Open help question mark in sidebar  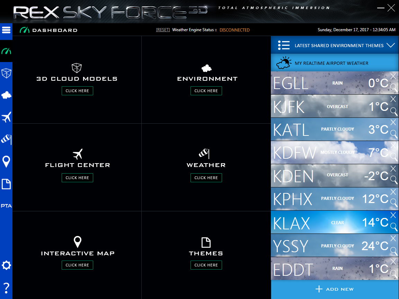coord(6,288)
